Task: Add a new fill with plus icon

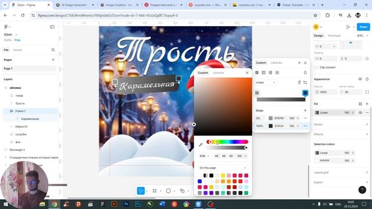Action: (367, 104)
